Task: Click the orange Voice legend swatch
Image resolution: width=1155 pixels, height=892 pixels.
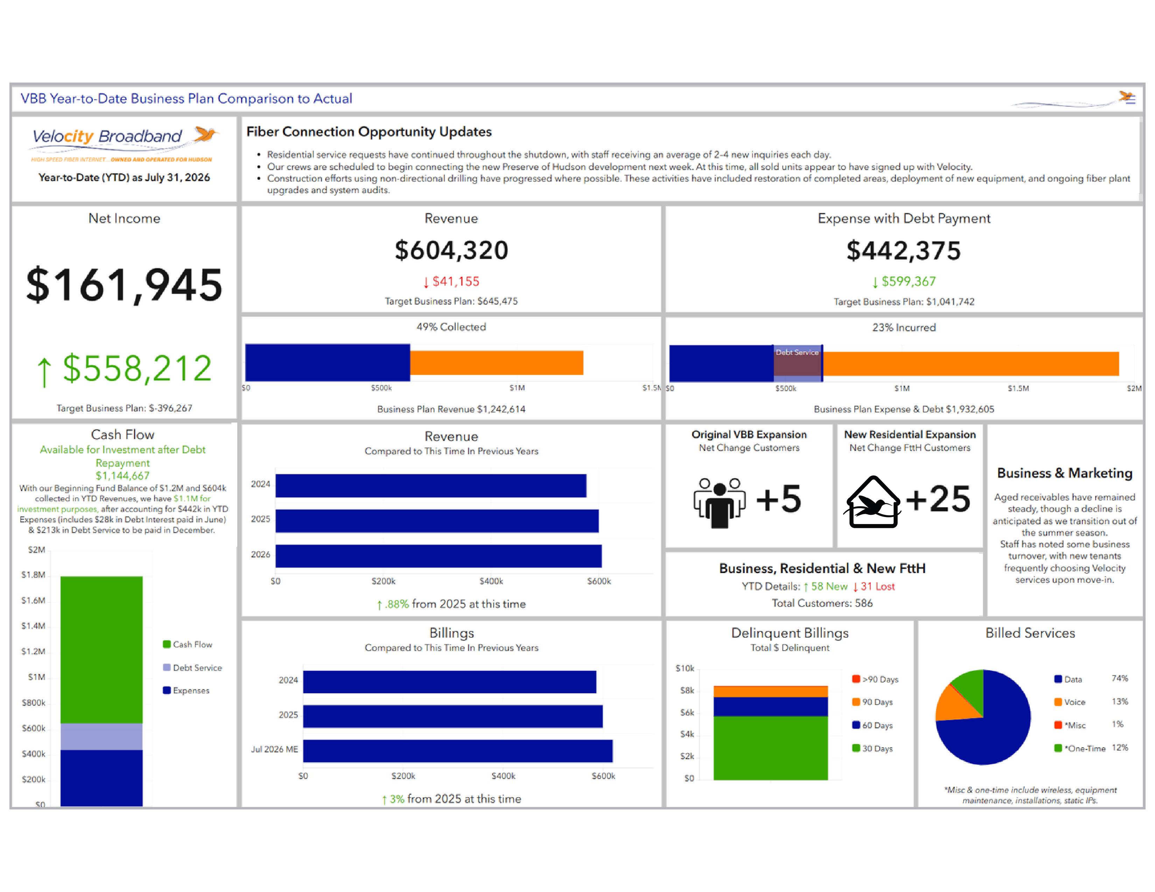Action: click(x=1058, y=702)
